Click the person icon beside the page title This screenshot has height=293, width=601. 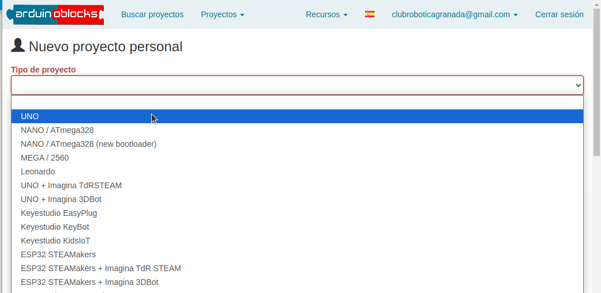pos(18,46)
